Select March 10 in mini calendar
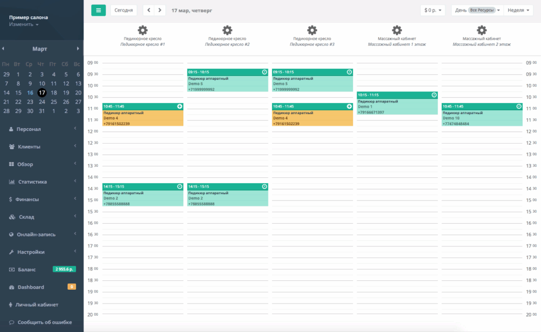 click(x=42, y=83)
